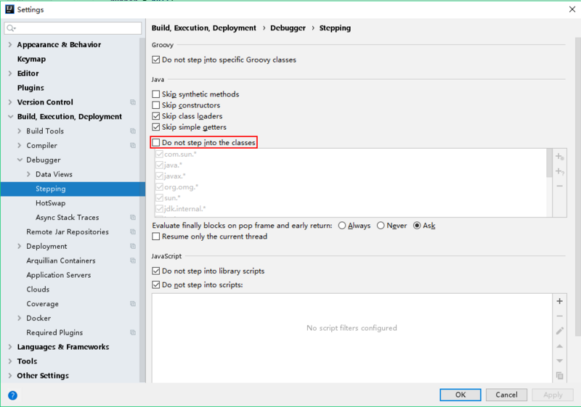Click the Add Class plus icon
The image size is (581, 407).
[559, 157]
